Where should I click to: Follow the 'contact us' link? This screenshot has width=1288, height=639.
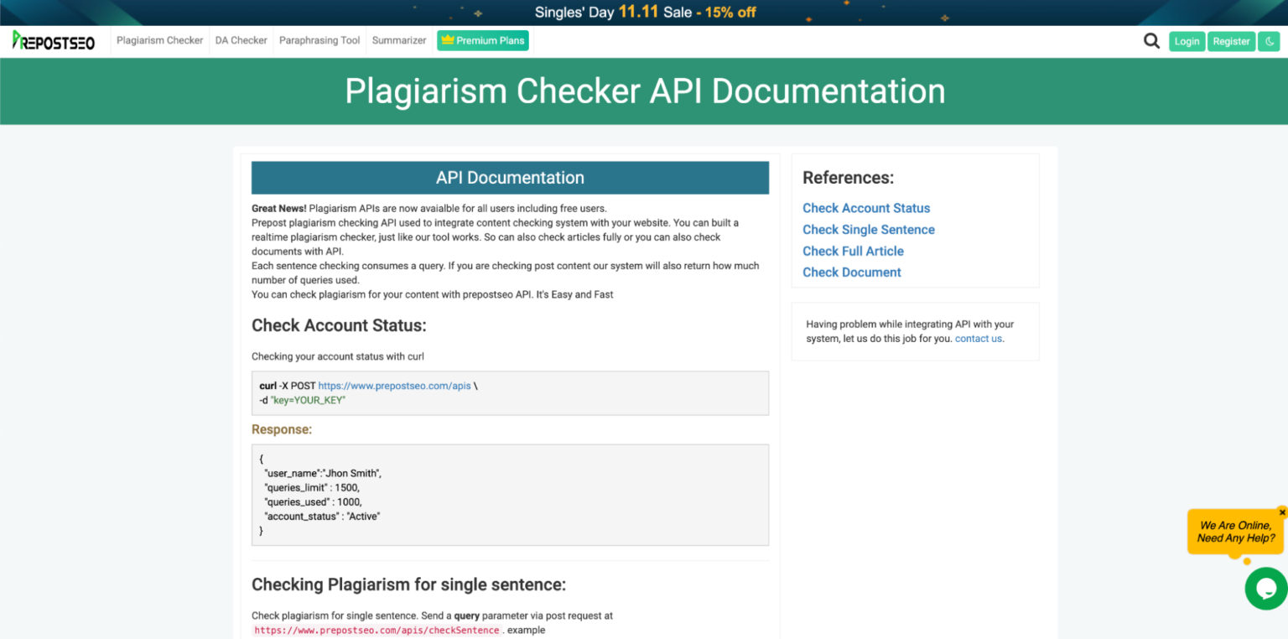coord(979,339)
